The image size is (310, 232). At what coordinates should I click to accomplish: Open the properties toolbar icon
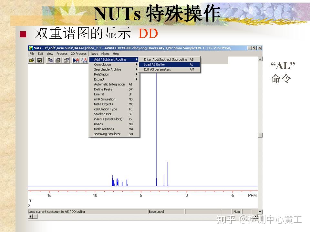coord(66,60)
